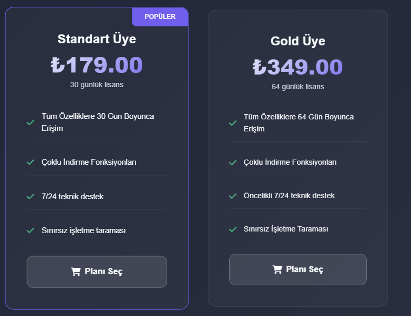The height and width of the screenshot is (316, 411).
Task: Click the 30 günlük lisans label
Action: [97, 85]
